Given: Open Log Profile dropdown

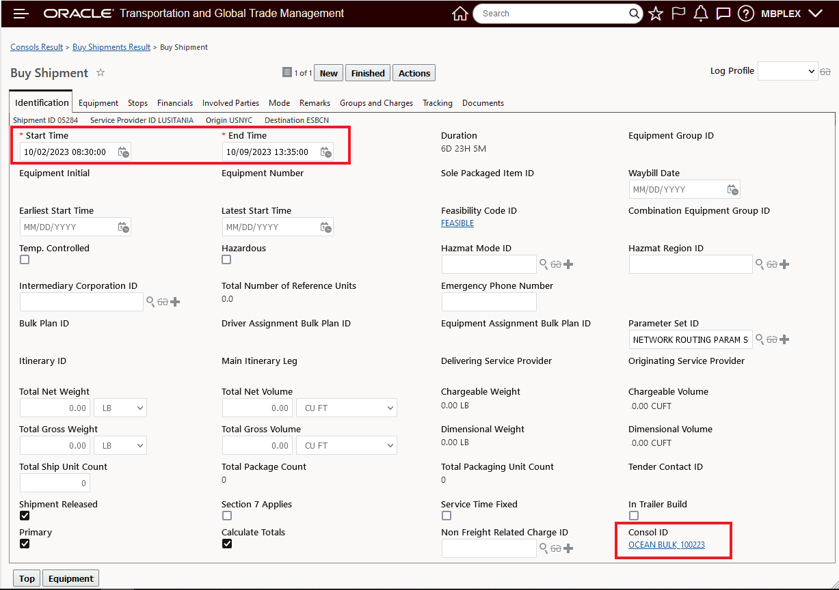Looking at the screenshot, I should click(x=788, y=71).
